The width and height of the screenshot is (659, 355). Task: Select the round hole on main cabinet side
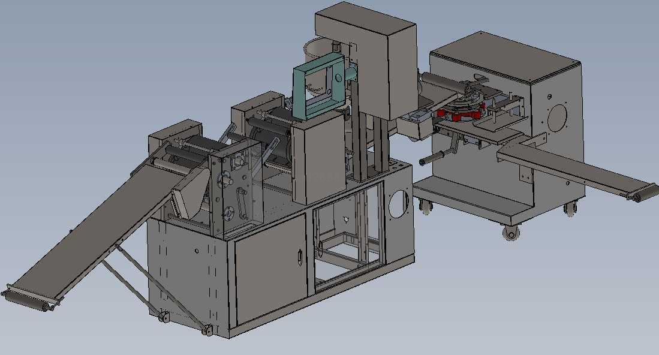click(x=398, y=204)
